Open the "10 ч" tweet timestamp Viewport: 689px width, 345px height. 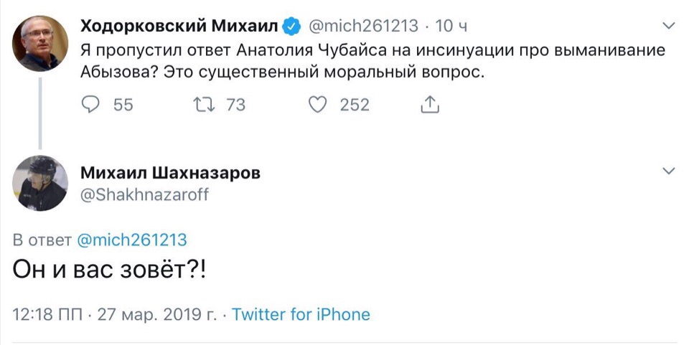tap(451, 27)
